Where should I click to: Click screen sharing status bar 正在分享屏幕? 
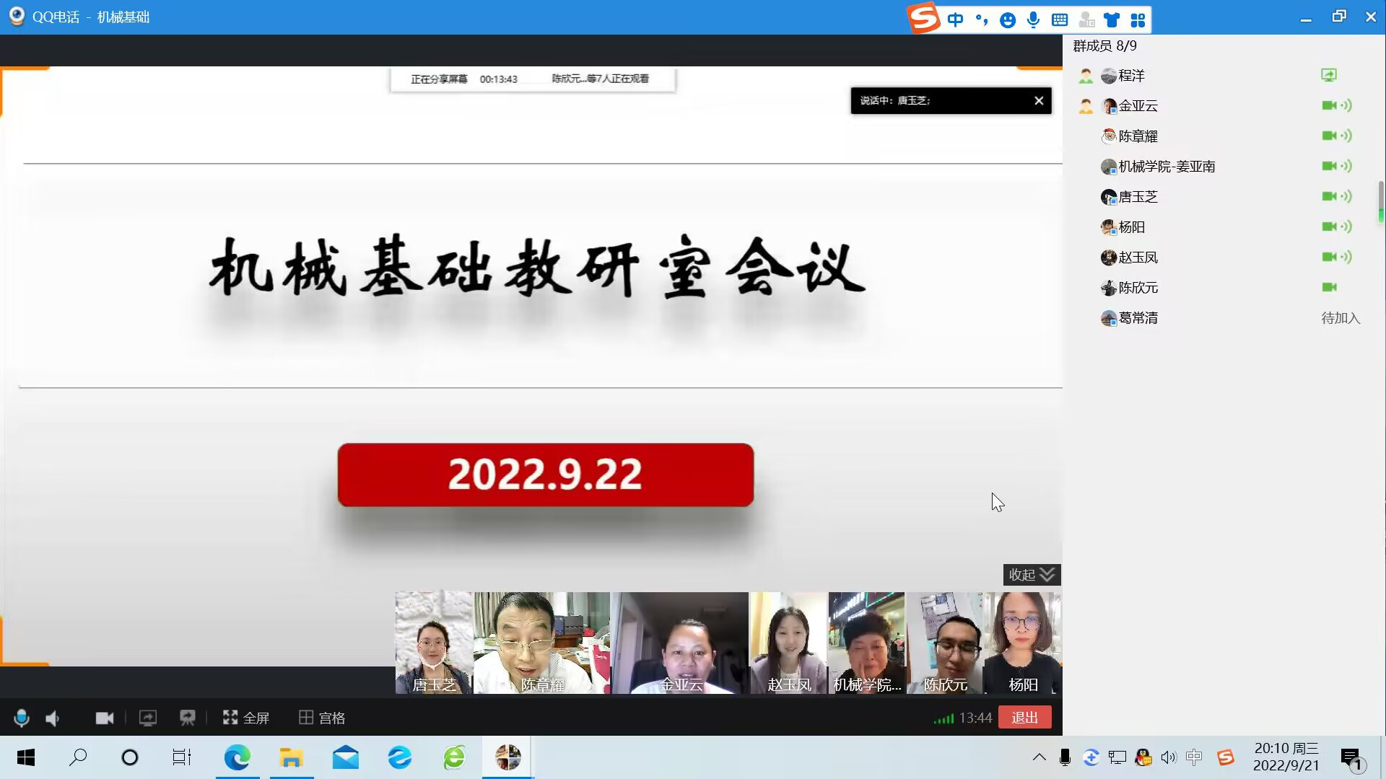(533, 79)
